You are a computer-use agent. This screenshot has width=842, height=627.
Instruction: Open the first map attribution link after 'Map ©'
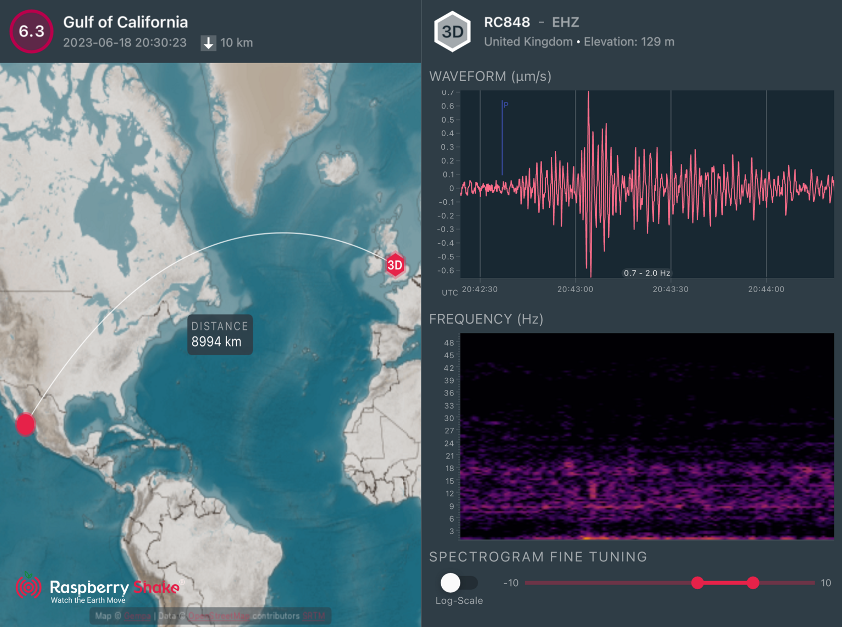tap(137, 616)
